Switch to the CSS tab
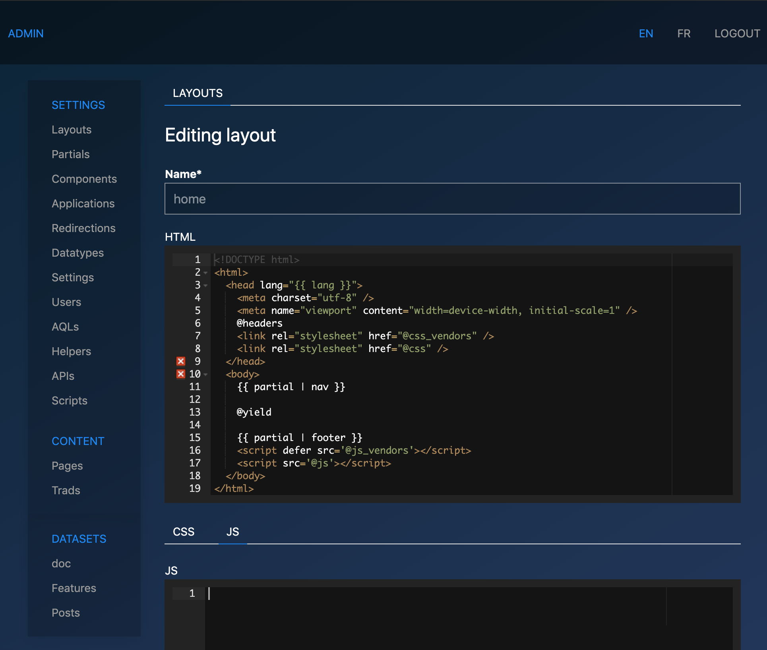This screenshot has width=767, height=650. (184, 532)
